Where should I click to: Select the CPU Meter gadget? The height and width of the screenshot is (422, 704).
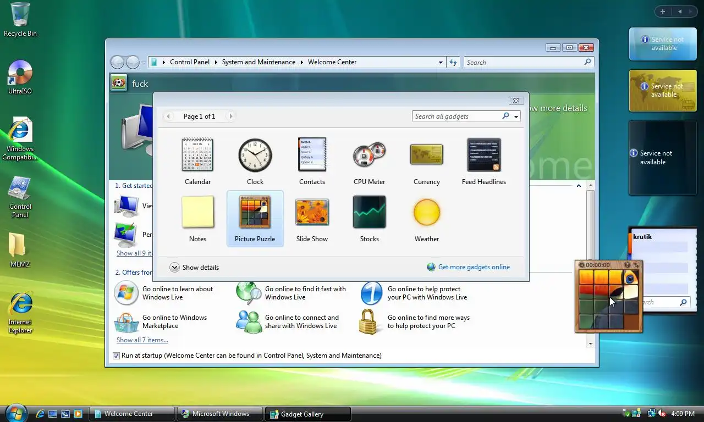369,162
